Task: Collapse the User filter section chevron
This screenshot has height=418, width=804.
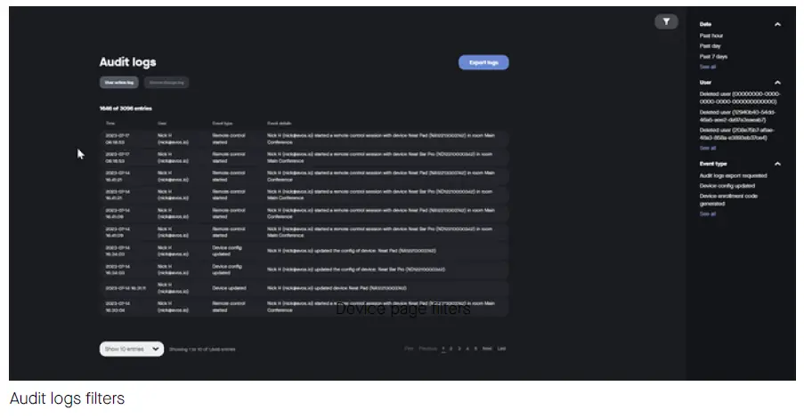Action: [x=777, y=83]
